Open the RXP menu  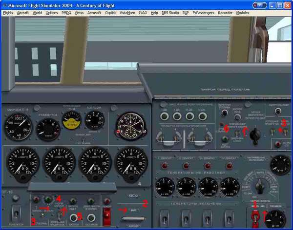click(x=186, y=13)
